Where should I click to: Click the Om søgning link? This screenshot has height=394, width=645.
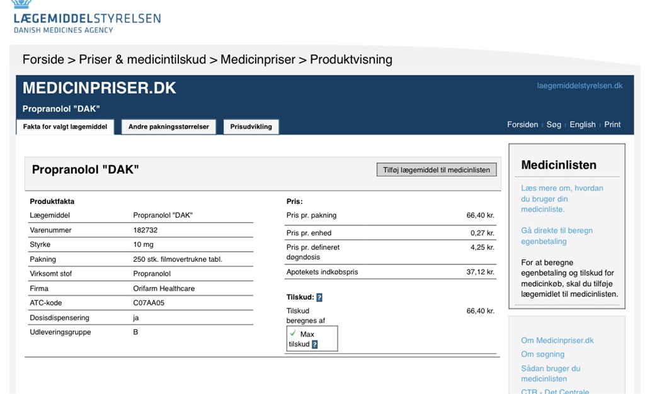(542, 354)
